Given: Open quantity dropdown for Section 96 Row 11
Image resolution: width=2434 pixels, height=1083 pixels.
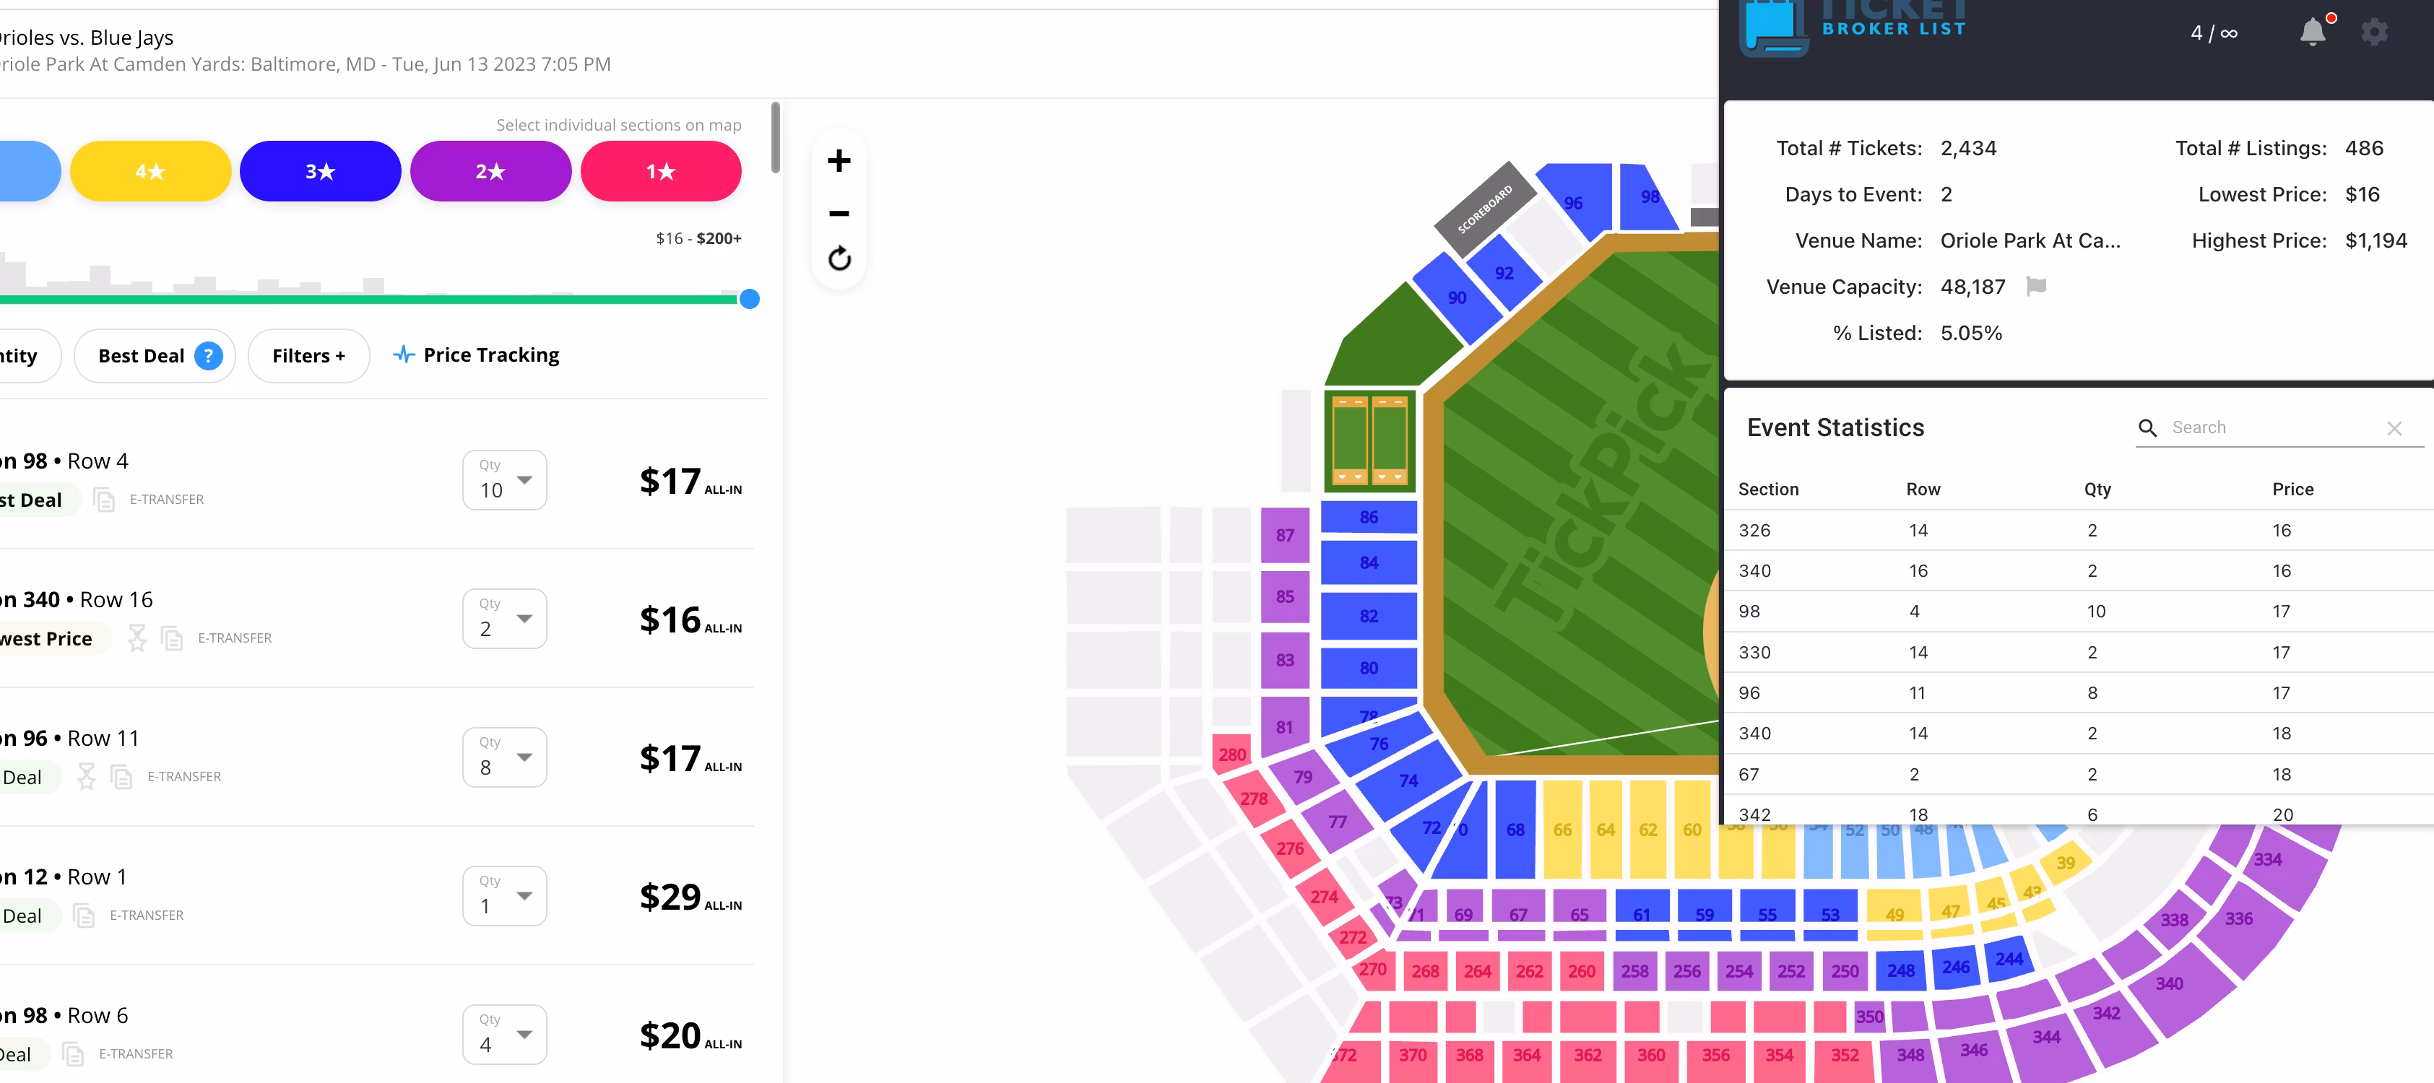Looking at the screenshot, I should coord(505,757).
